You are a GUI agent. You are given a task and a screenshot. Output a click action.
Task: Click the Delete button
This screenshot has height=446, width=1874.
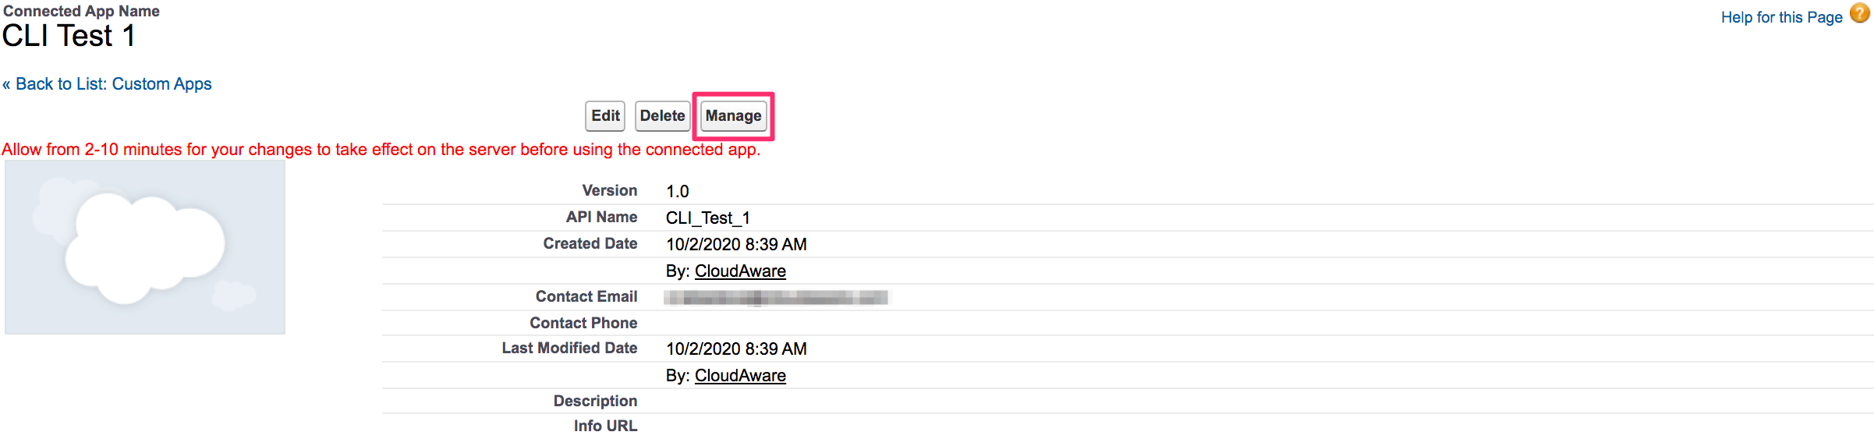point(662,115)
